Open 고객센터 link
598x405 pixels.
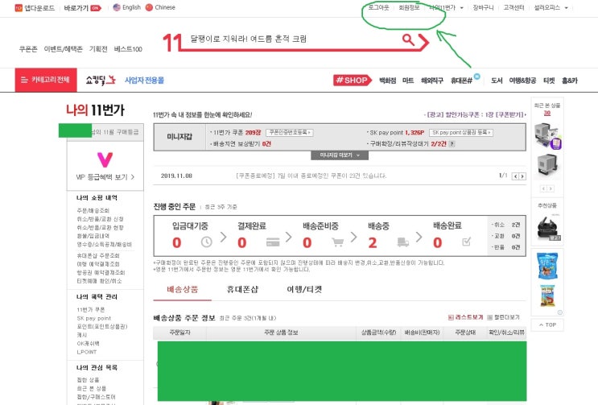[x=513, y=7]
